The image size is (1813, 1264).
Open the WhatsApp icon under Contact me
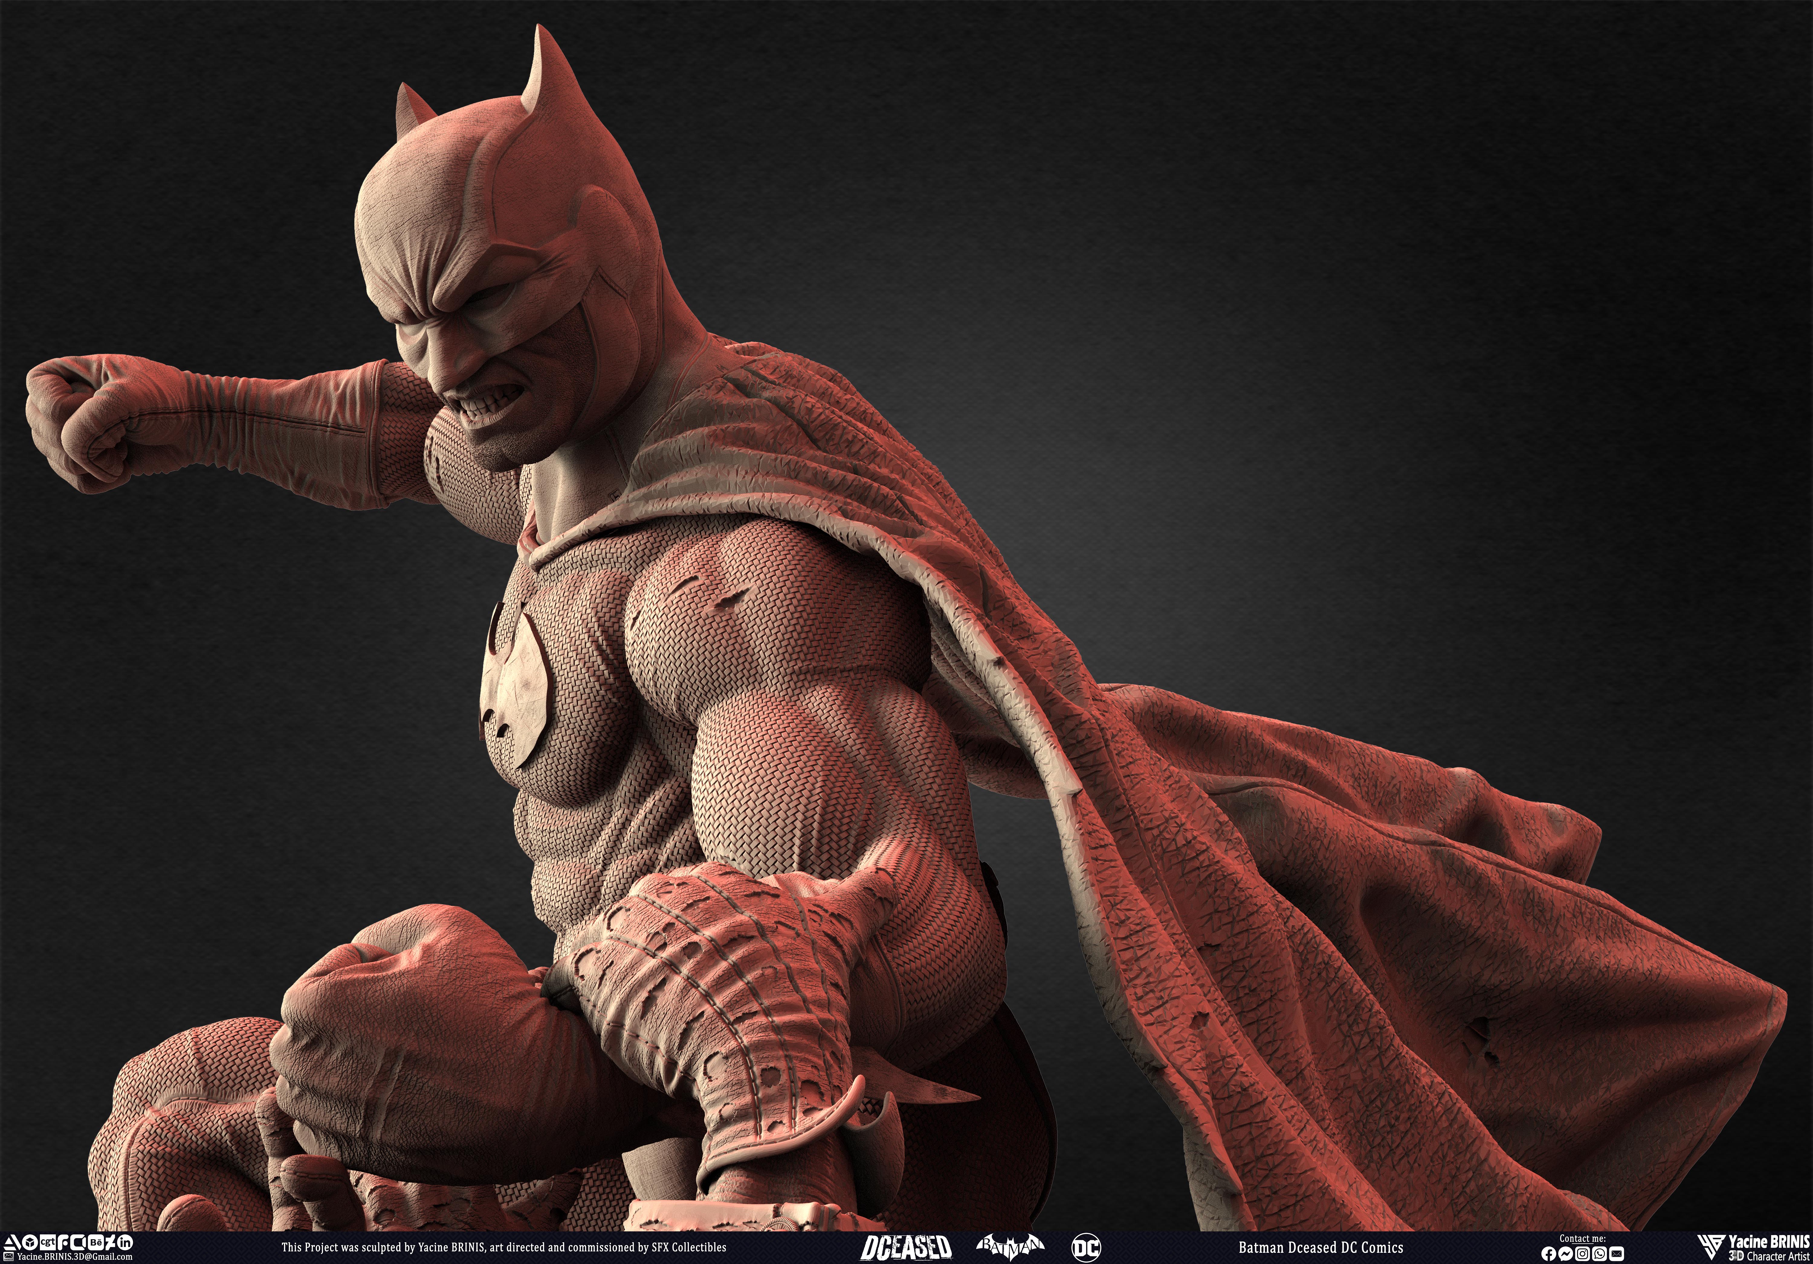point(1600,1254)
